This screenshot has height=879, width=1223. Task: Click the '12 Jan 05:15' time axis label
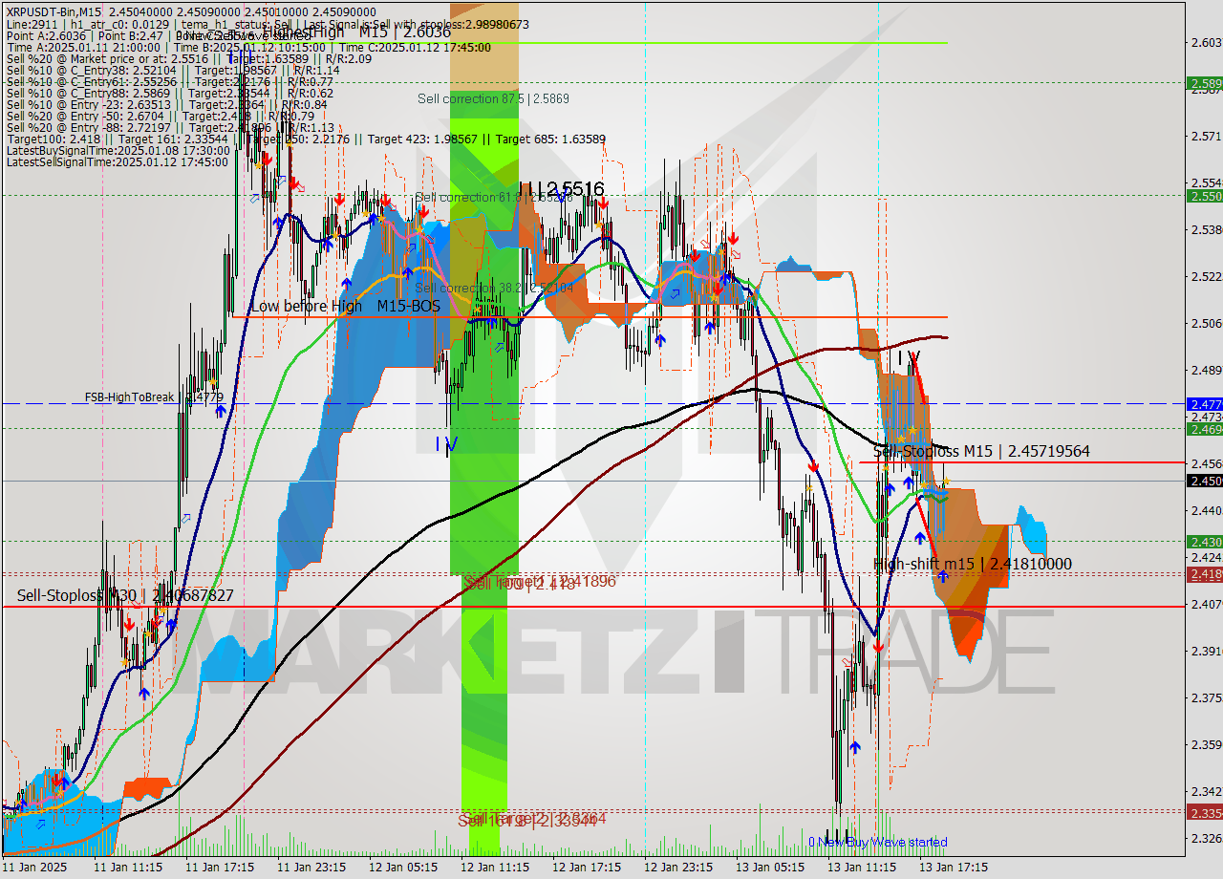point(403,868)
